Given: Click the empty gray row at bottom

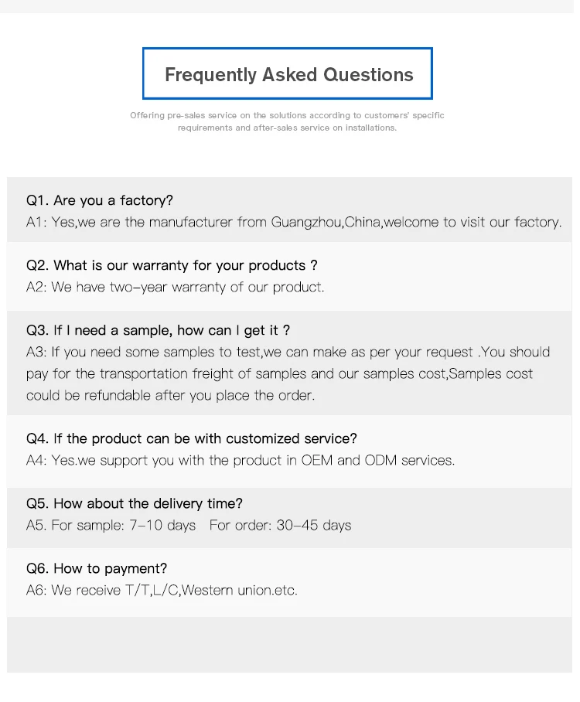Looking at the screenshot, I should point(289,644).
